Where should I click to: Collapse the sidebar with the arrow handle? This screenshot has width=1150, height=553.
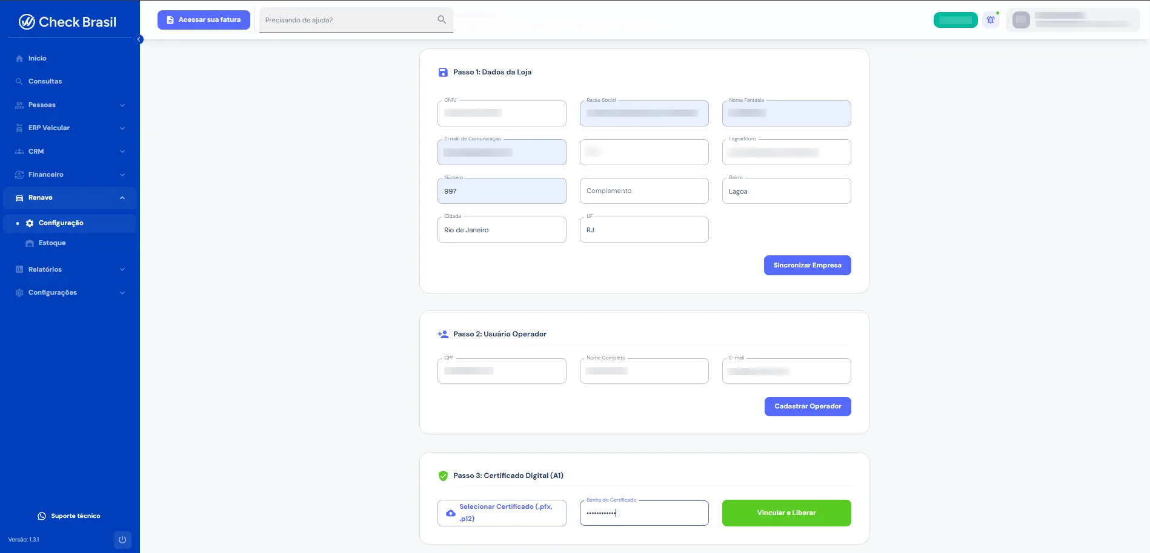coord(139,39)
